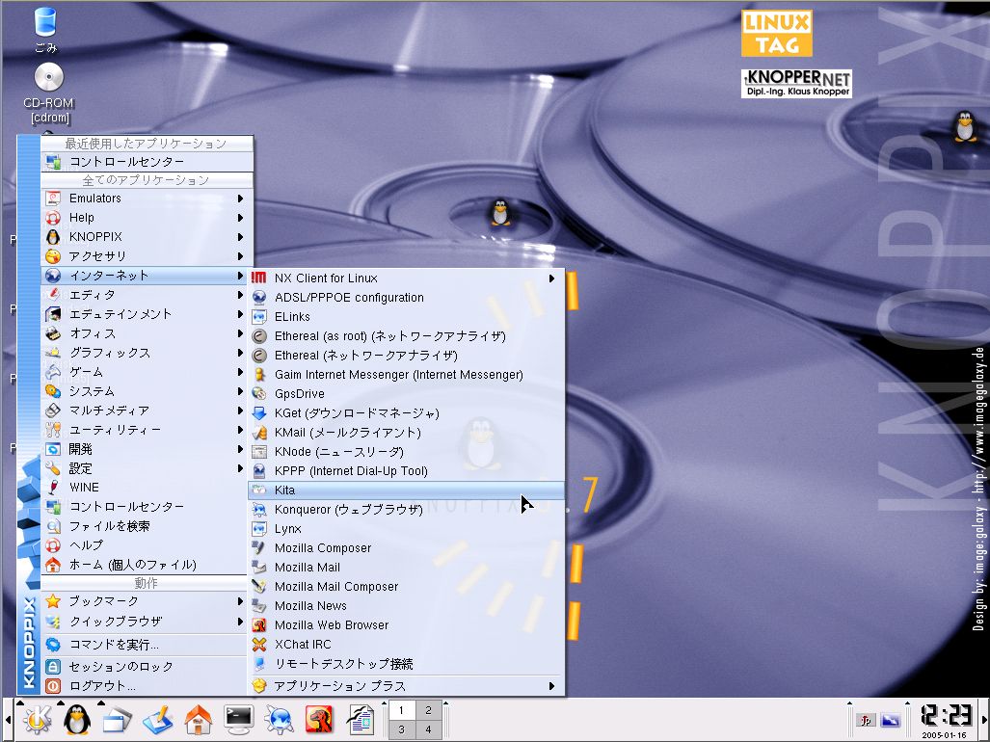The height and width of the screenshot is (742, 990).
Task: Click the window list panel icon
Action: tap(118, 720)
